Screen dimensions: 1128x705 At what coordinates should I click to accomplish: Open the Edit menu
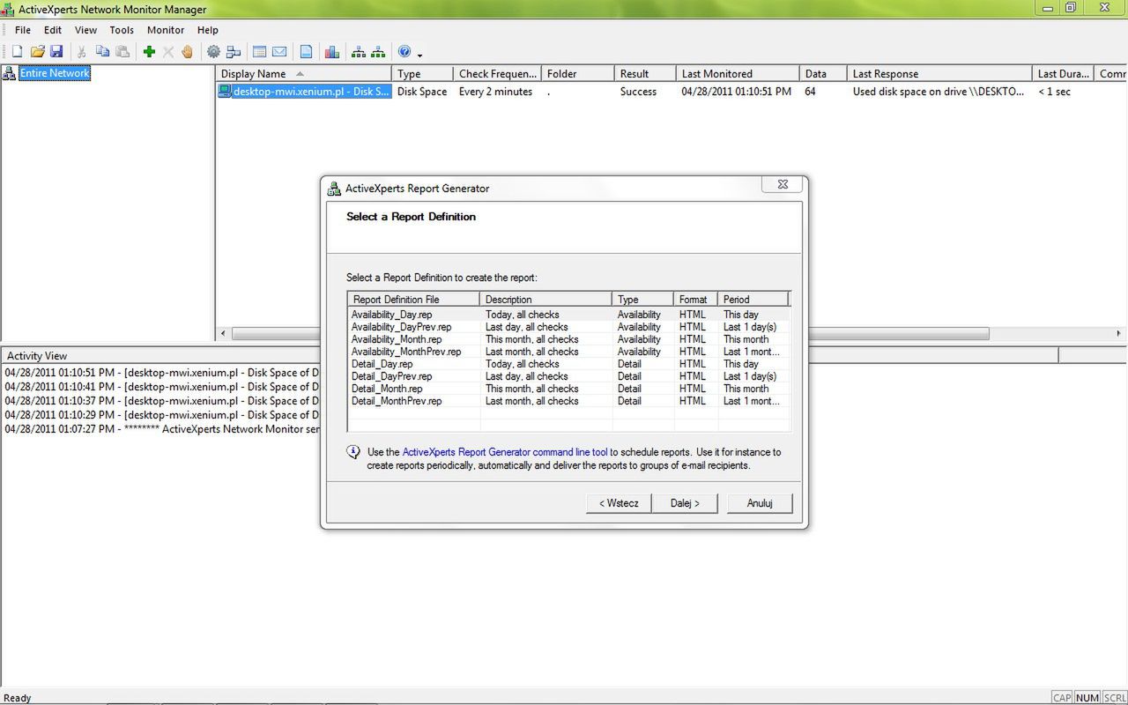pos(53,30)
